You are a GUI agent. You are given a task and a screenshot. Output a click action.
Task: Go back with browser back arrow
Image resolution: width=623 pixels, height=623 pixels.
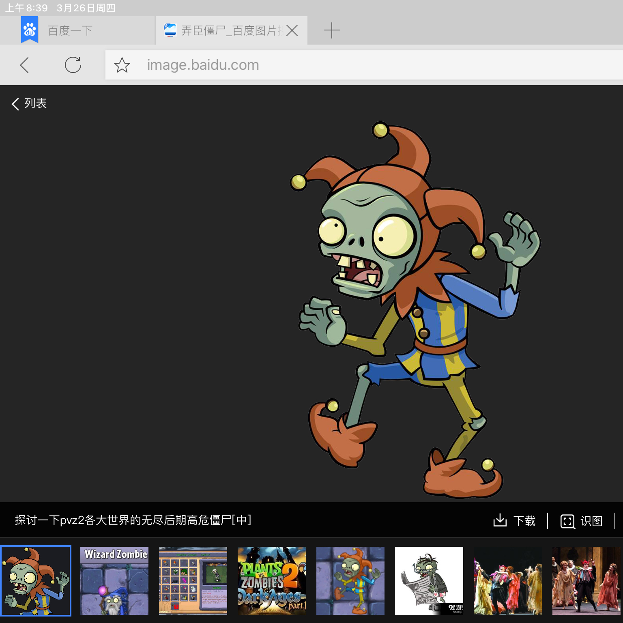[x=24, y=65]
